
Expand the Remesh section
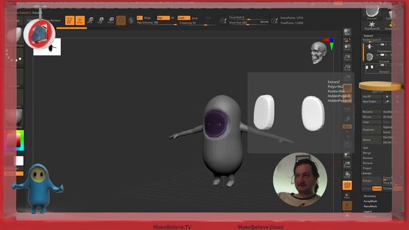(367, 163)
